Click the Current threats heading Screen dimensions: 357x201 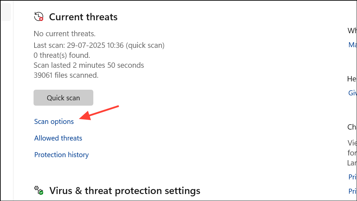[83, 17]
